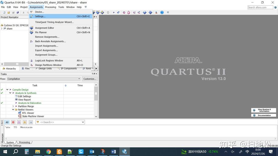Toggle the All messages filter button
Screen dimensions: 278x156
pos(7,122)
